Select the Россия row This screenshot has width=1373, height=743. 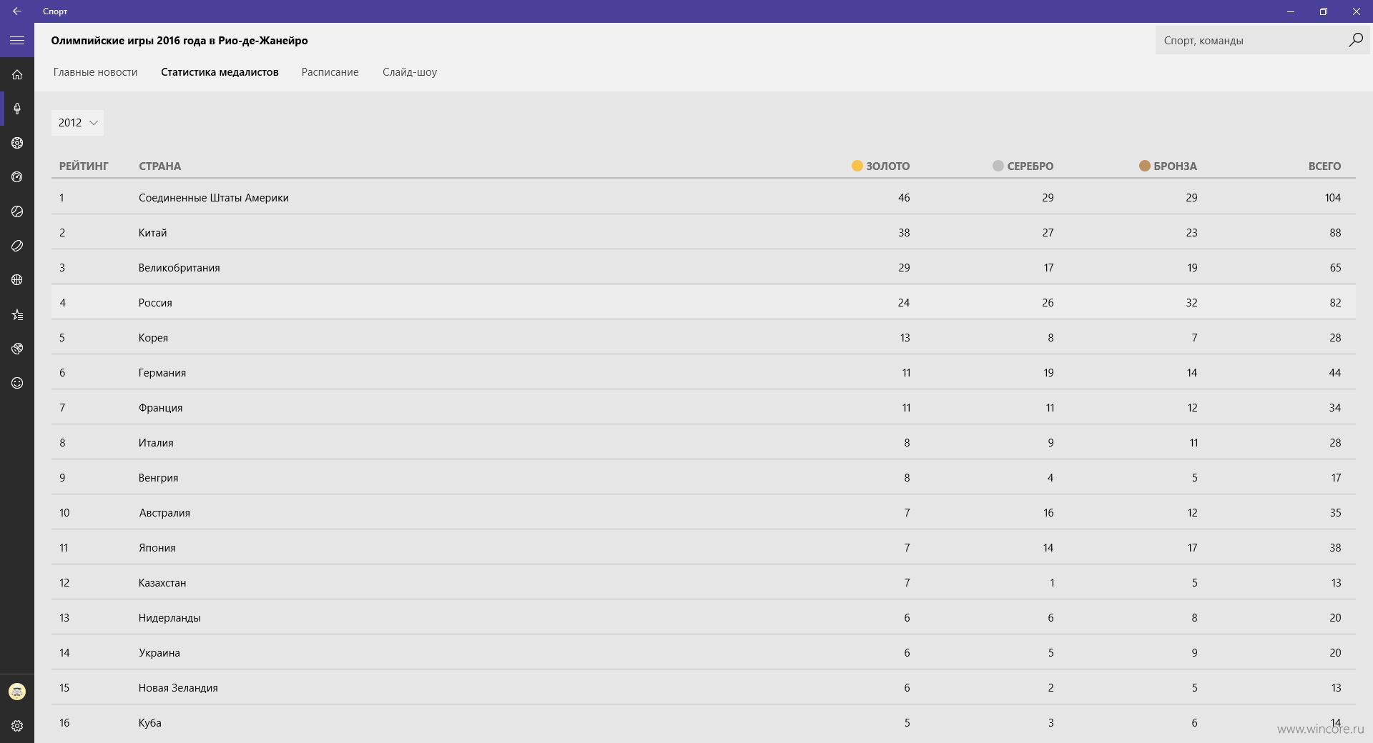click(x=704, y=302)
